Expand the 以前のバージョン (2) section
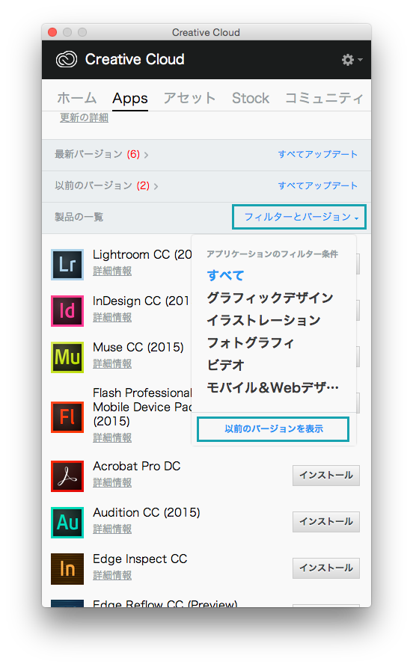 (106, 186)
